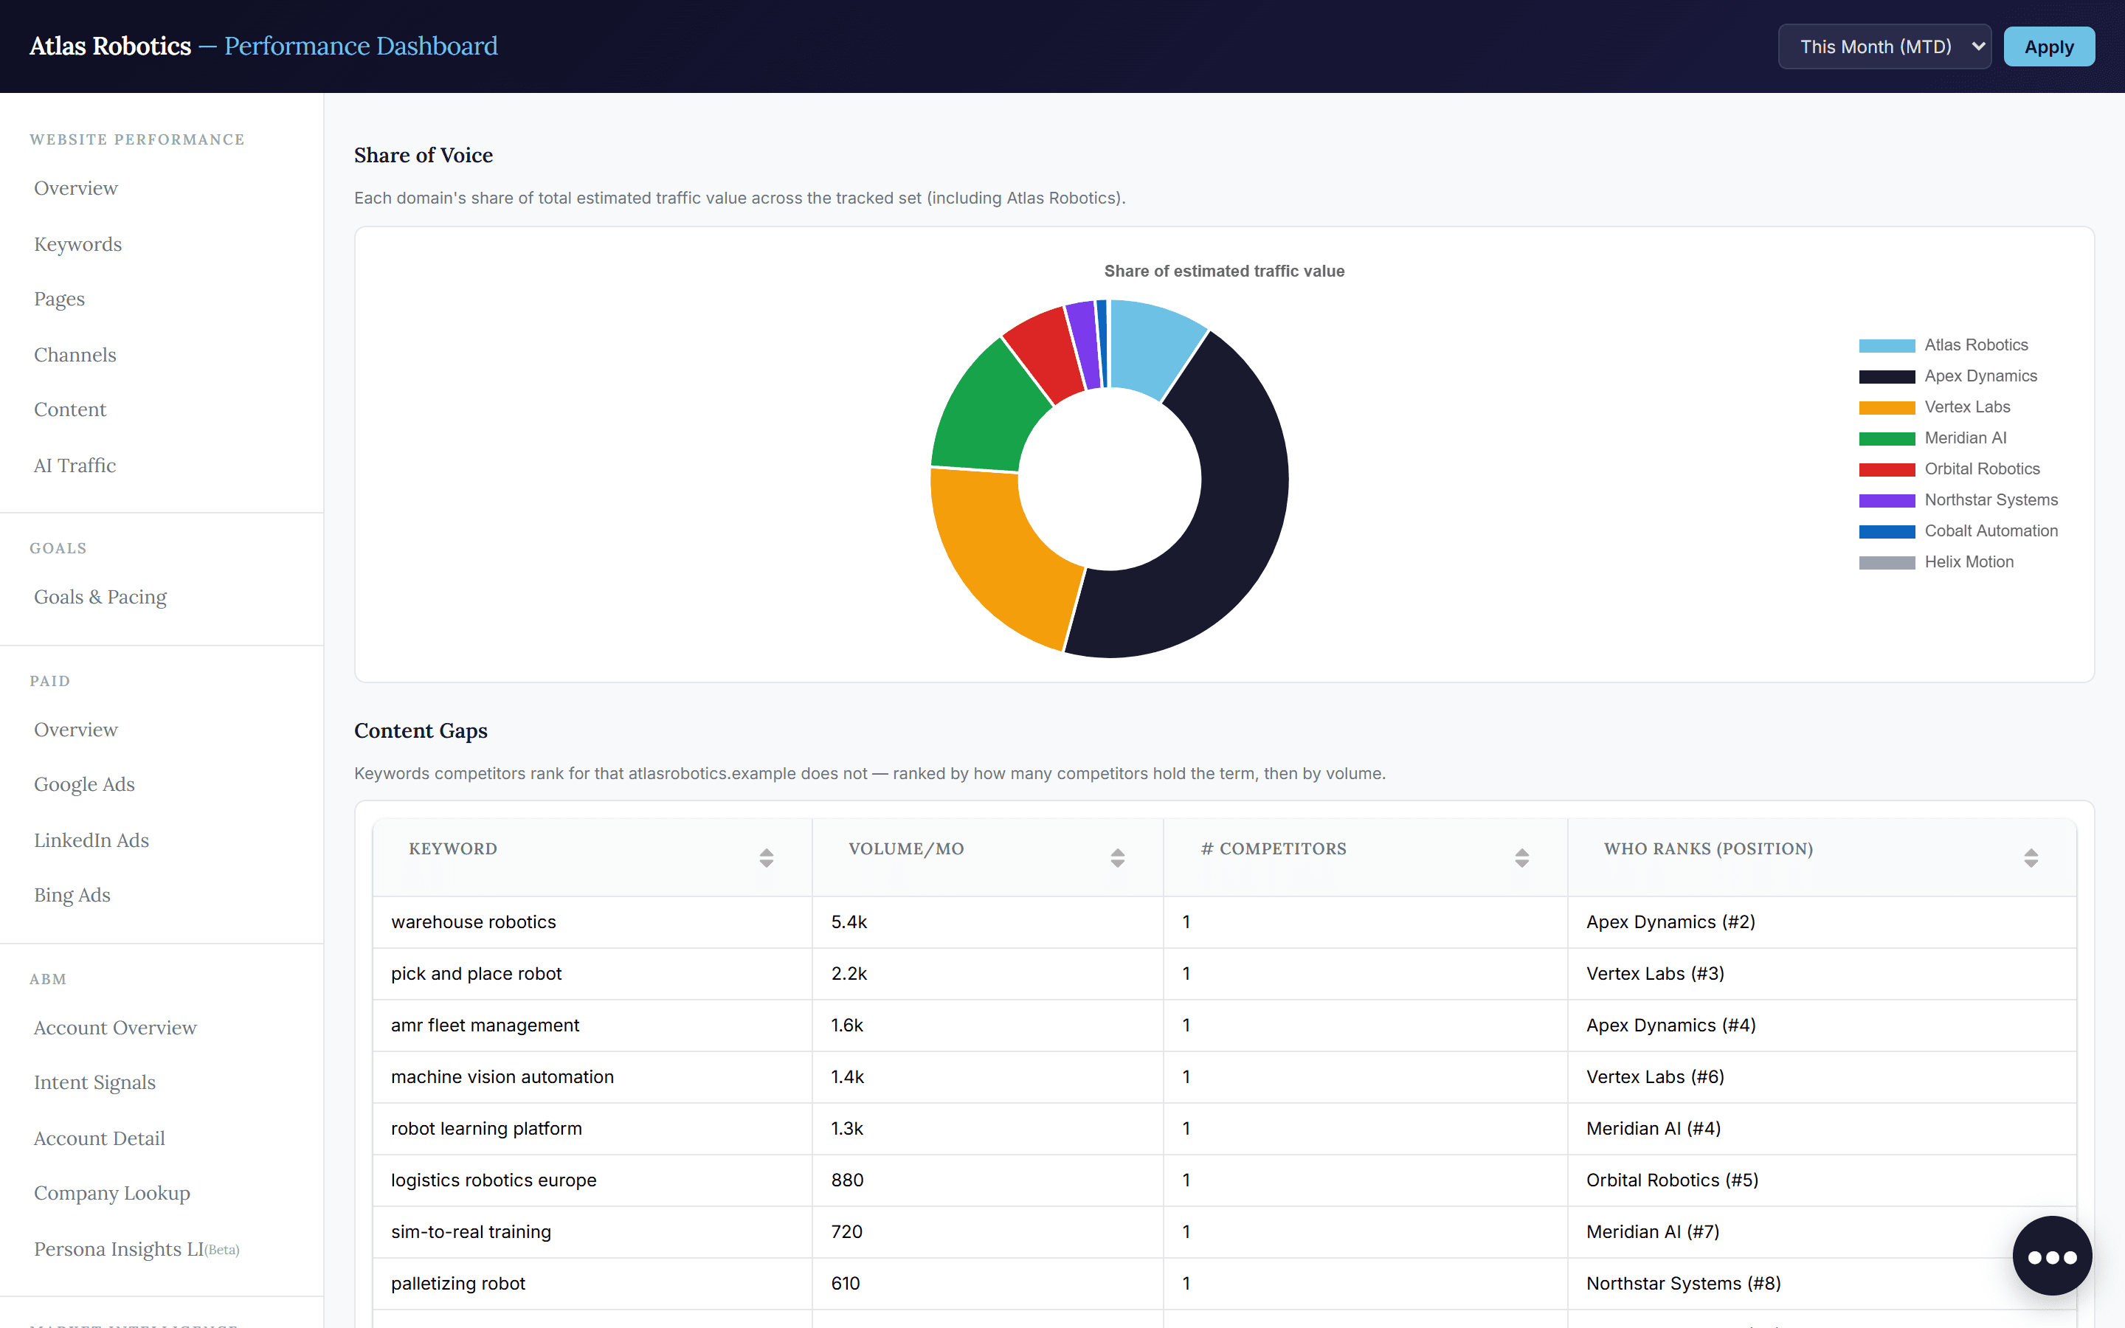Go to AI Traffic page

pos(75,465)
